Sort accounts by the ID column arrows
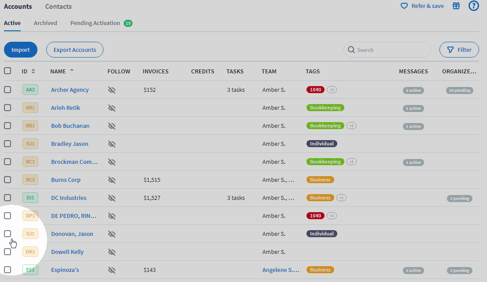This screenshot has height=282, width=487. tap(33, 71)
